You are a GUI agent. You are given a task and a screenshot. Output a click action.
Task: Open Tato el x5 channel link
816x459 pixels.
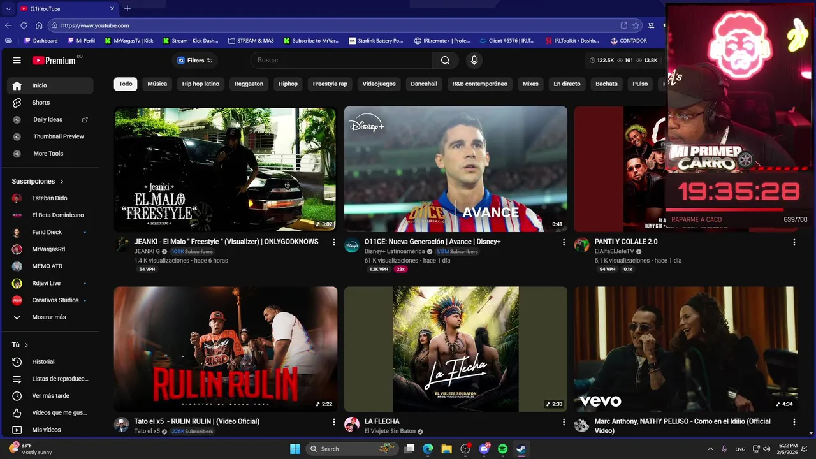click(147, 432)
